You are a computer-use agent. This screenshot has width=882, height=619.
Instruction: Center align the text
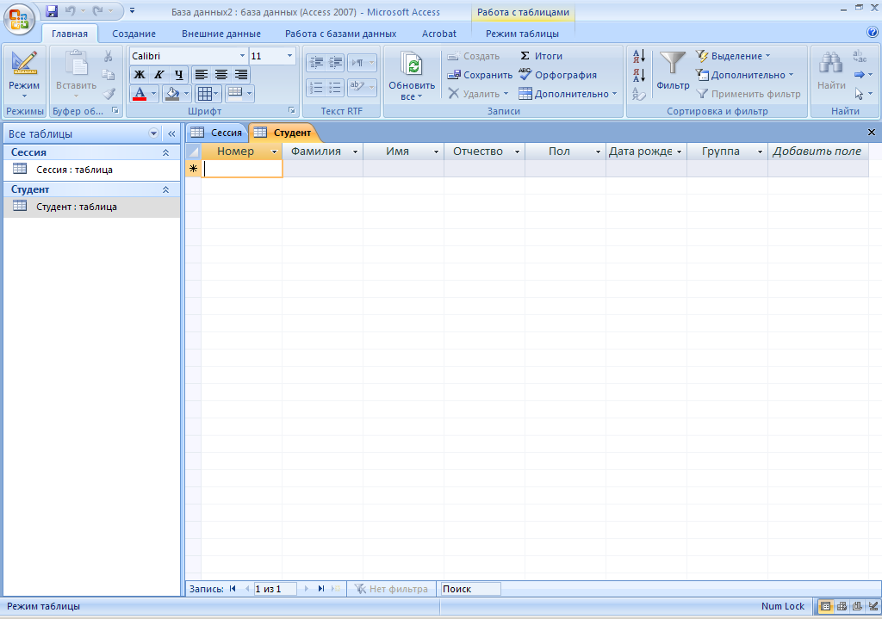(221, 74)
